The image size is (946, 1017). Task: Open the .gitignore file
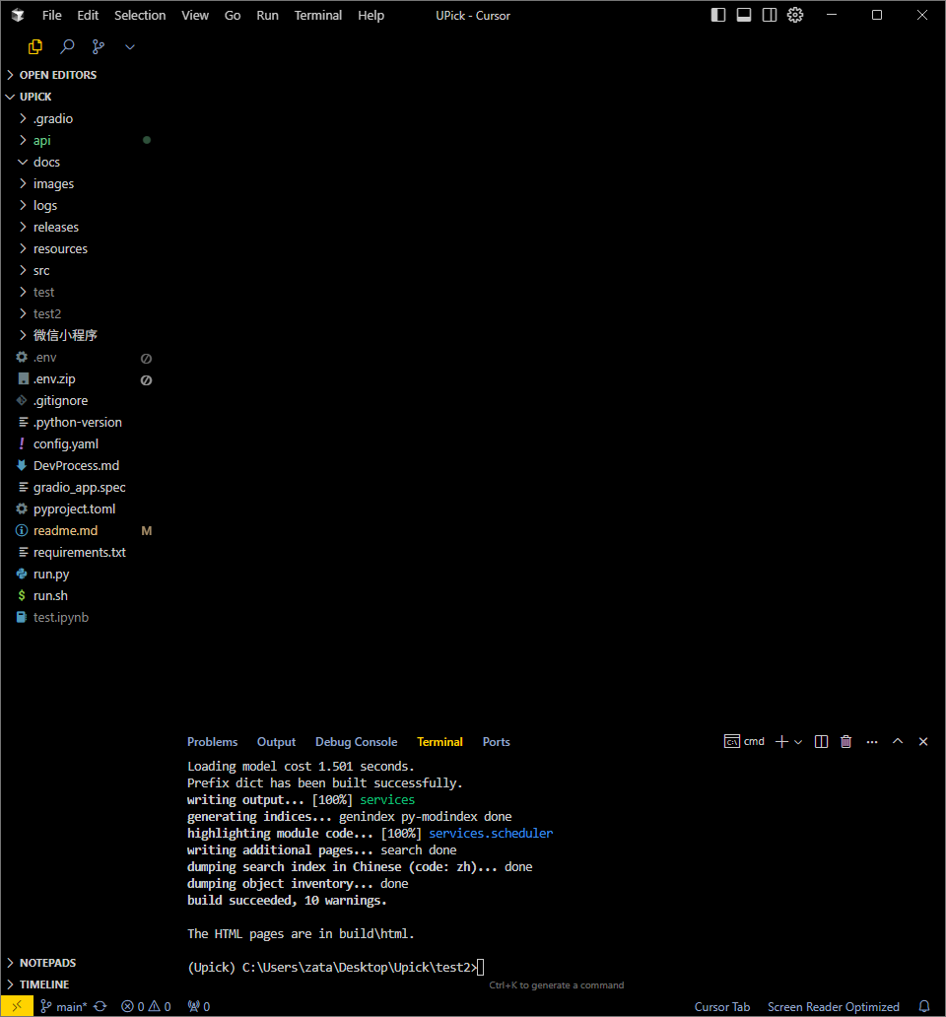click(x=79, y=400)
